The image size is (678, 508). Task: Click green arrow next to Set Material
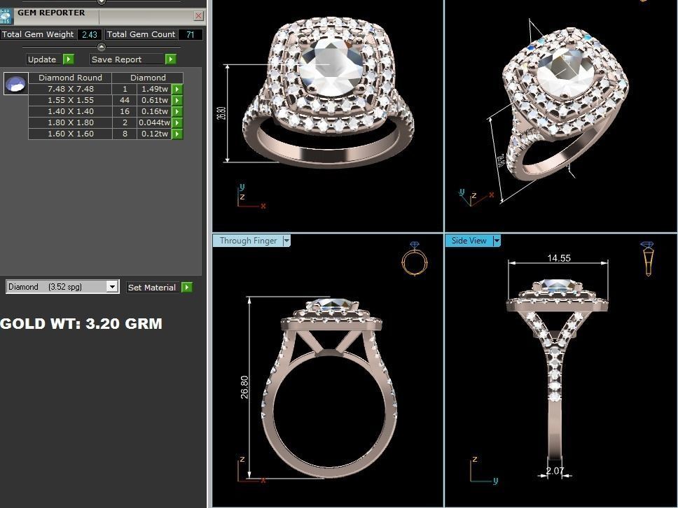[187, 288]
